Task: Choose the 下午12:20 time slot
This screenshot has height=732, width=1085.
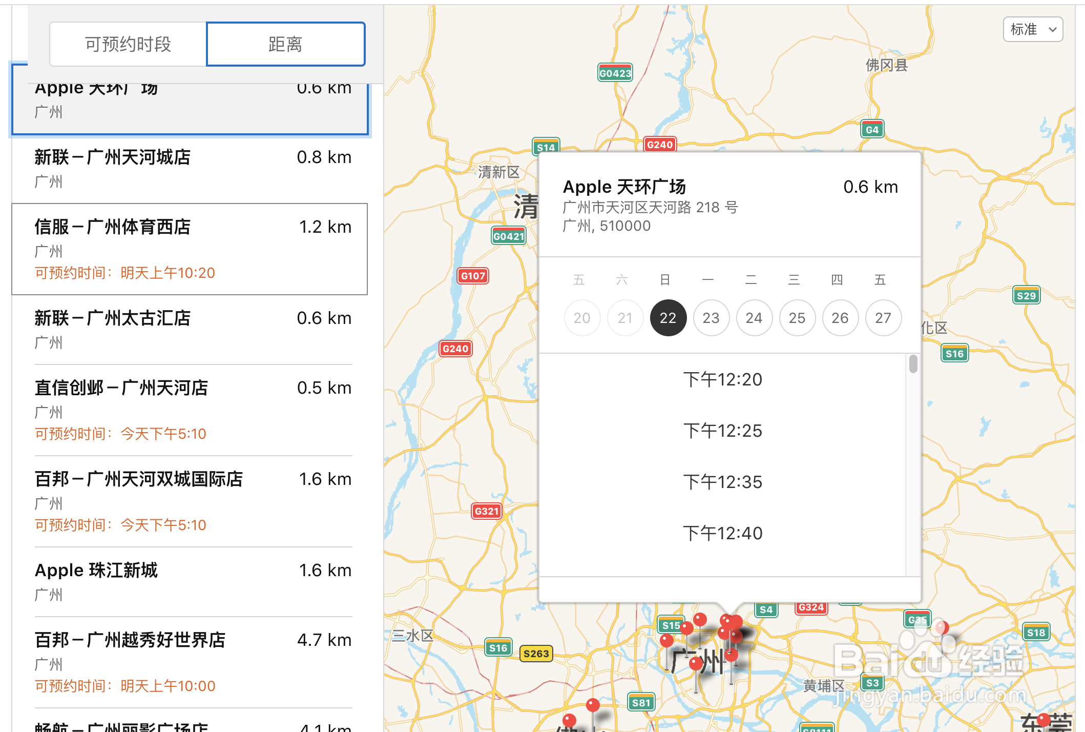Action: pyautogui.click(x=722, y=379)
